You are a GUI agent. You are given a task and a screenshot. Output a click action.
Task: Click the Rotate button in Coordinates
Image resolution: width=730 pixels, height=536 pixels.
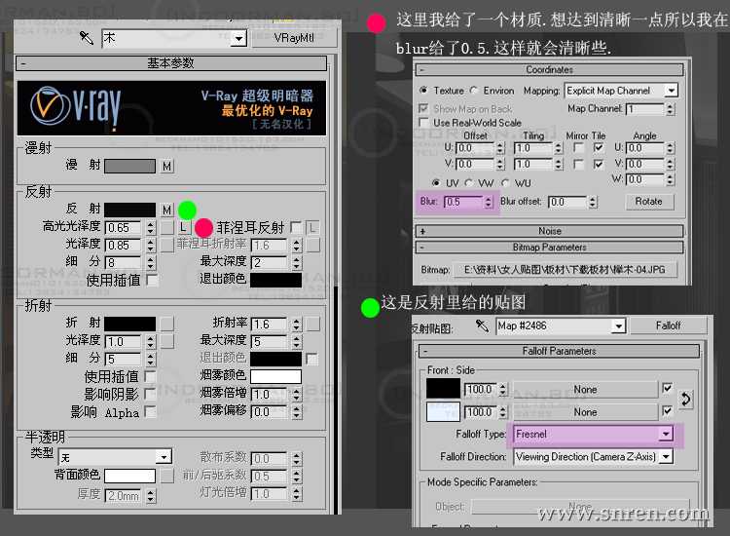click(649, 202)
